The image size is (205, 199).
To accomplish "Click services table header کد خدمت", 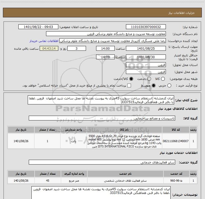I will tap(176, 174).
